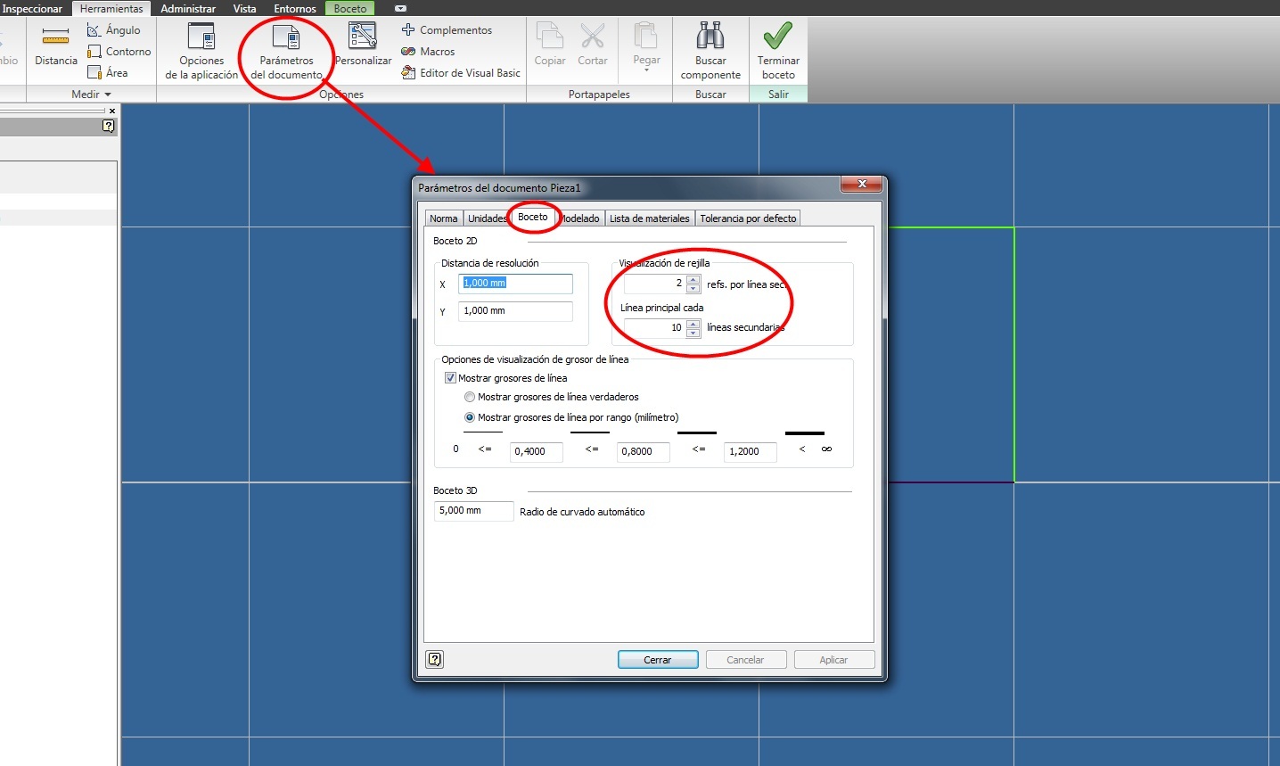1280x766 pixels.
Task: Click the 0,8000 line thickness field
Action: (x=644, y=451)
